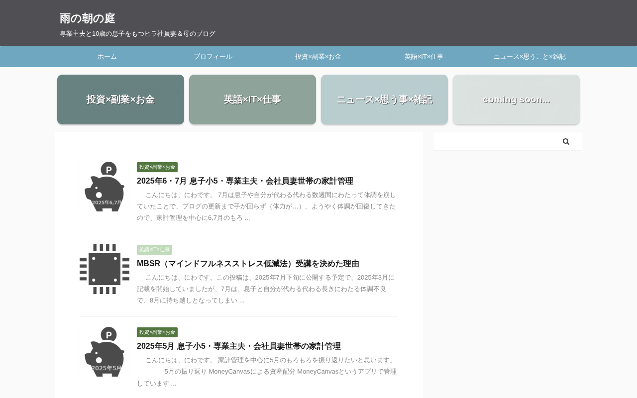Click the ニュース×思う事×雑記 category card
This screenshot has width=637, height=398.
(x=384, y=99)
